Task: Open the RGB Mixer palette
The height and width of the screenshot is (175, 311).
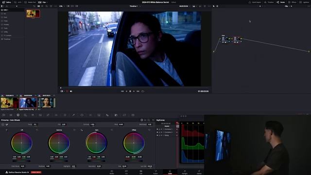Action: coord(33,115)
